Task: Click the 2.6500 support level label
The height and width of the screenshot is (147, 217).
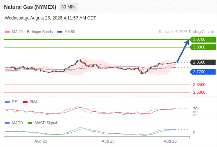Action: tap(199, 85)
